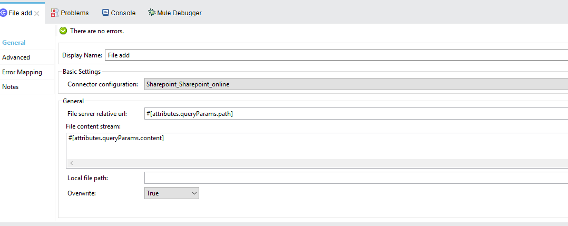Go to the Error Mapping section

click(x=22, y=72)
